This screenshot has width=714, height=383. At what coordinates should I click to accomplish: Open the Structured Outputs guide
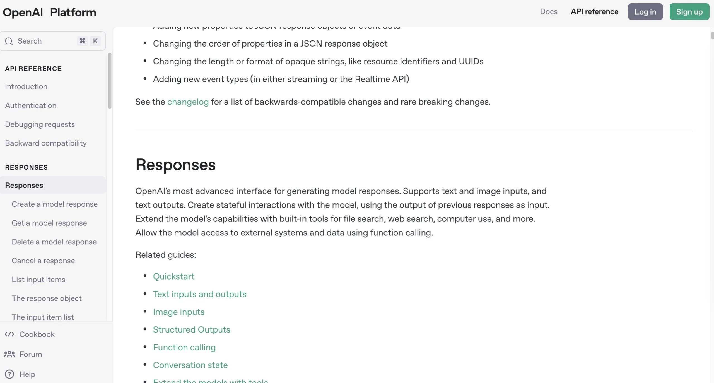192,329
